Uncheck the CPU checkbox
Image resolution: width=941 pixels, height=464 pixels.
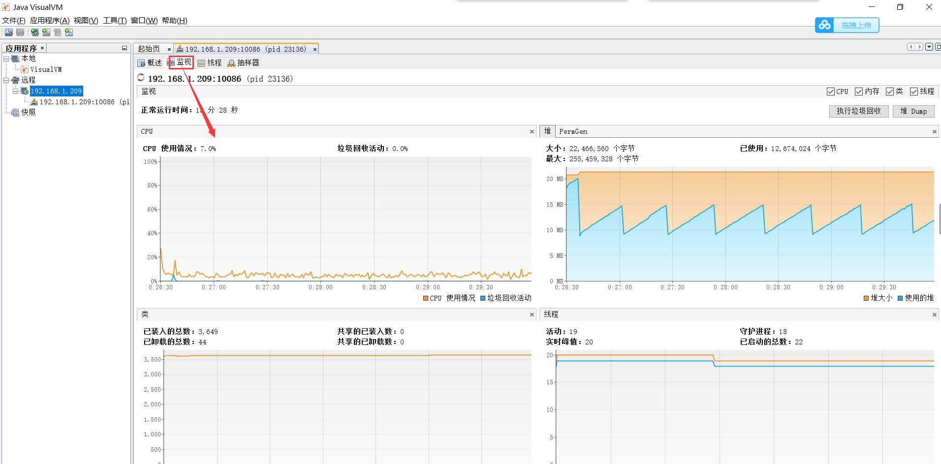tap(830, 92)
